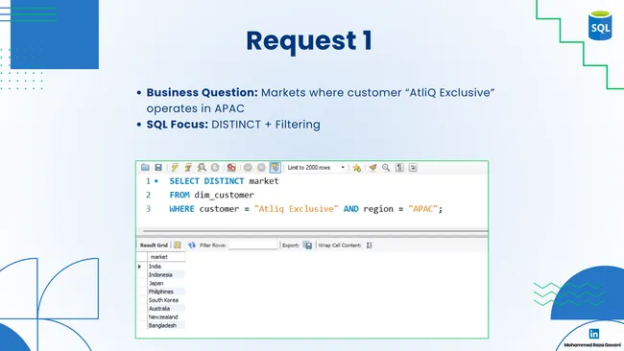Export results using the Export disk icon

click(x=307, y=246)
